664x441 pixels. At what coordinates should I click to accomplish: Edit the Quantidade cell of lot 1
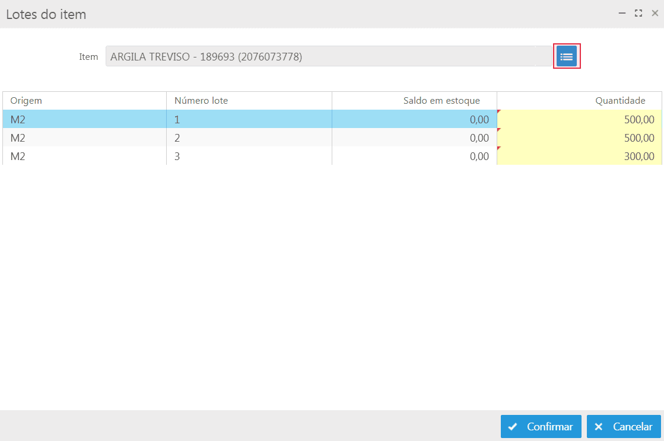pos(579,120)
